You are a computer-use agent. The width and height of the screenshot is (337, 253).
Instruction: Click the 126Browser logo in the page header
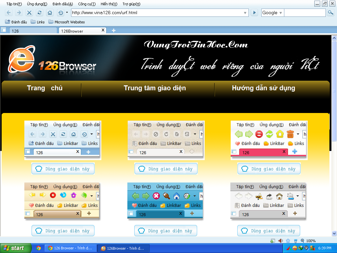coord(52,59)
